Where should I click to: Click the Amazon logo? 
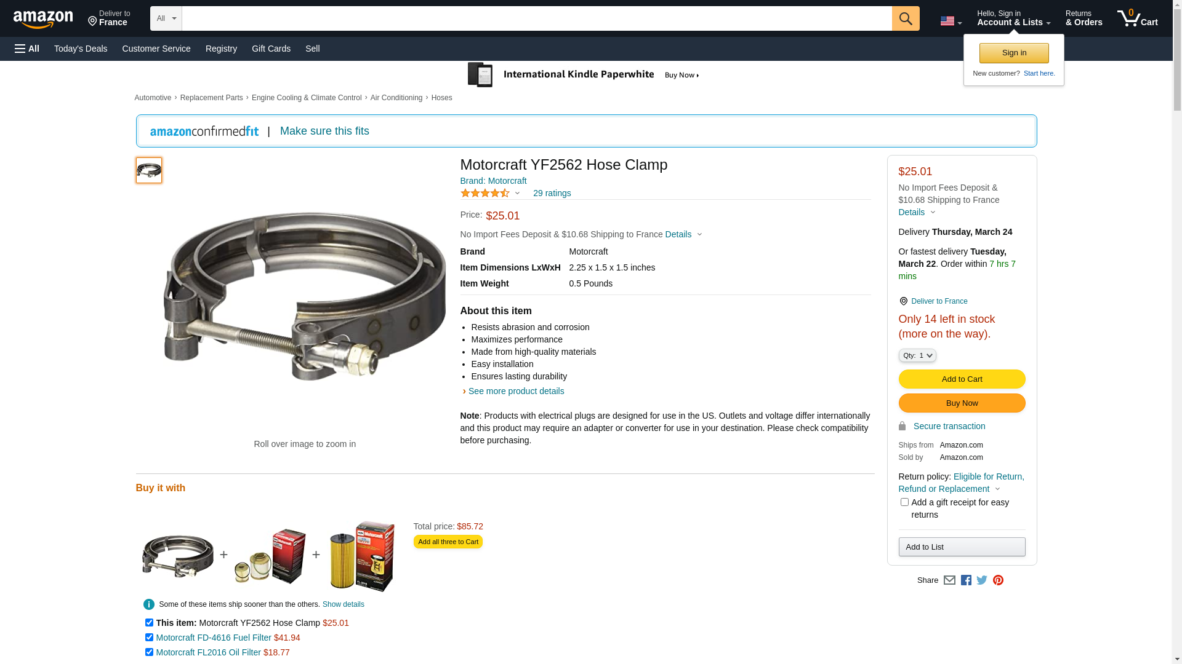[x=43, y=20]
